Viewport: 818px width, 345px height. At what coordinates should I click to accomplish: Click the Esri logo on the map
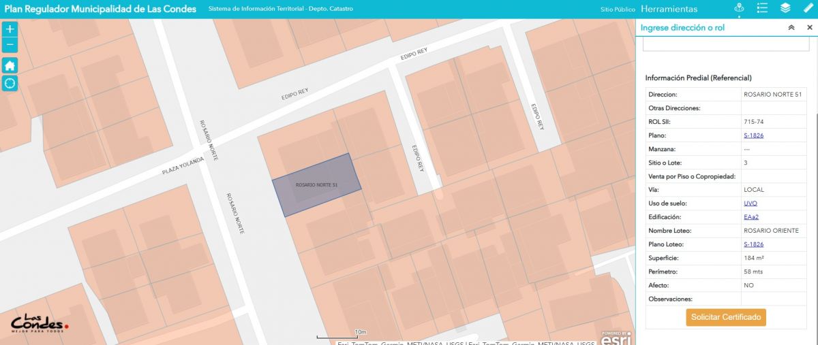(x=615, y=338)
